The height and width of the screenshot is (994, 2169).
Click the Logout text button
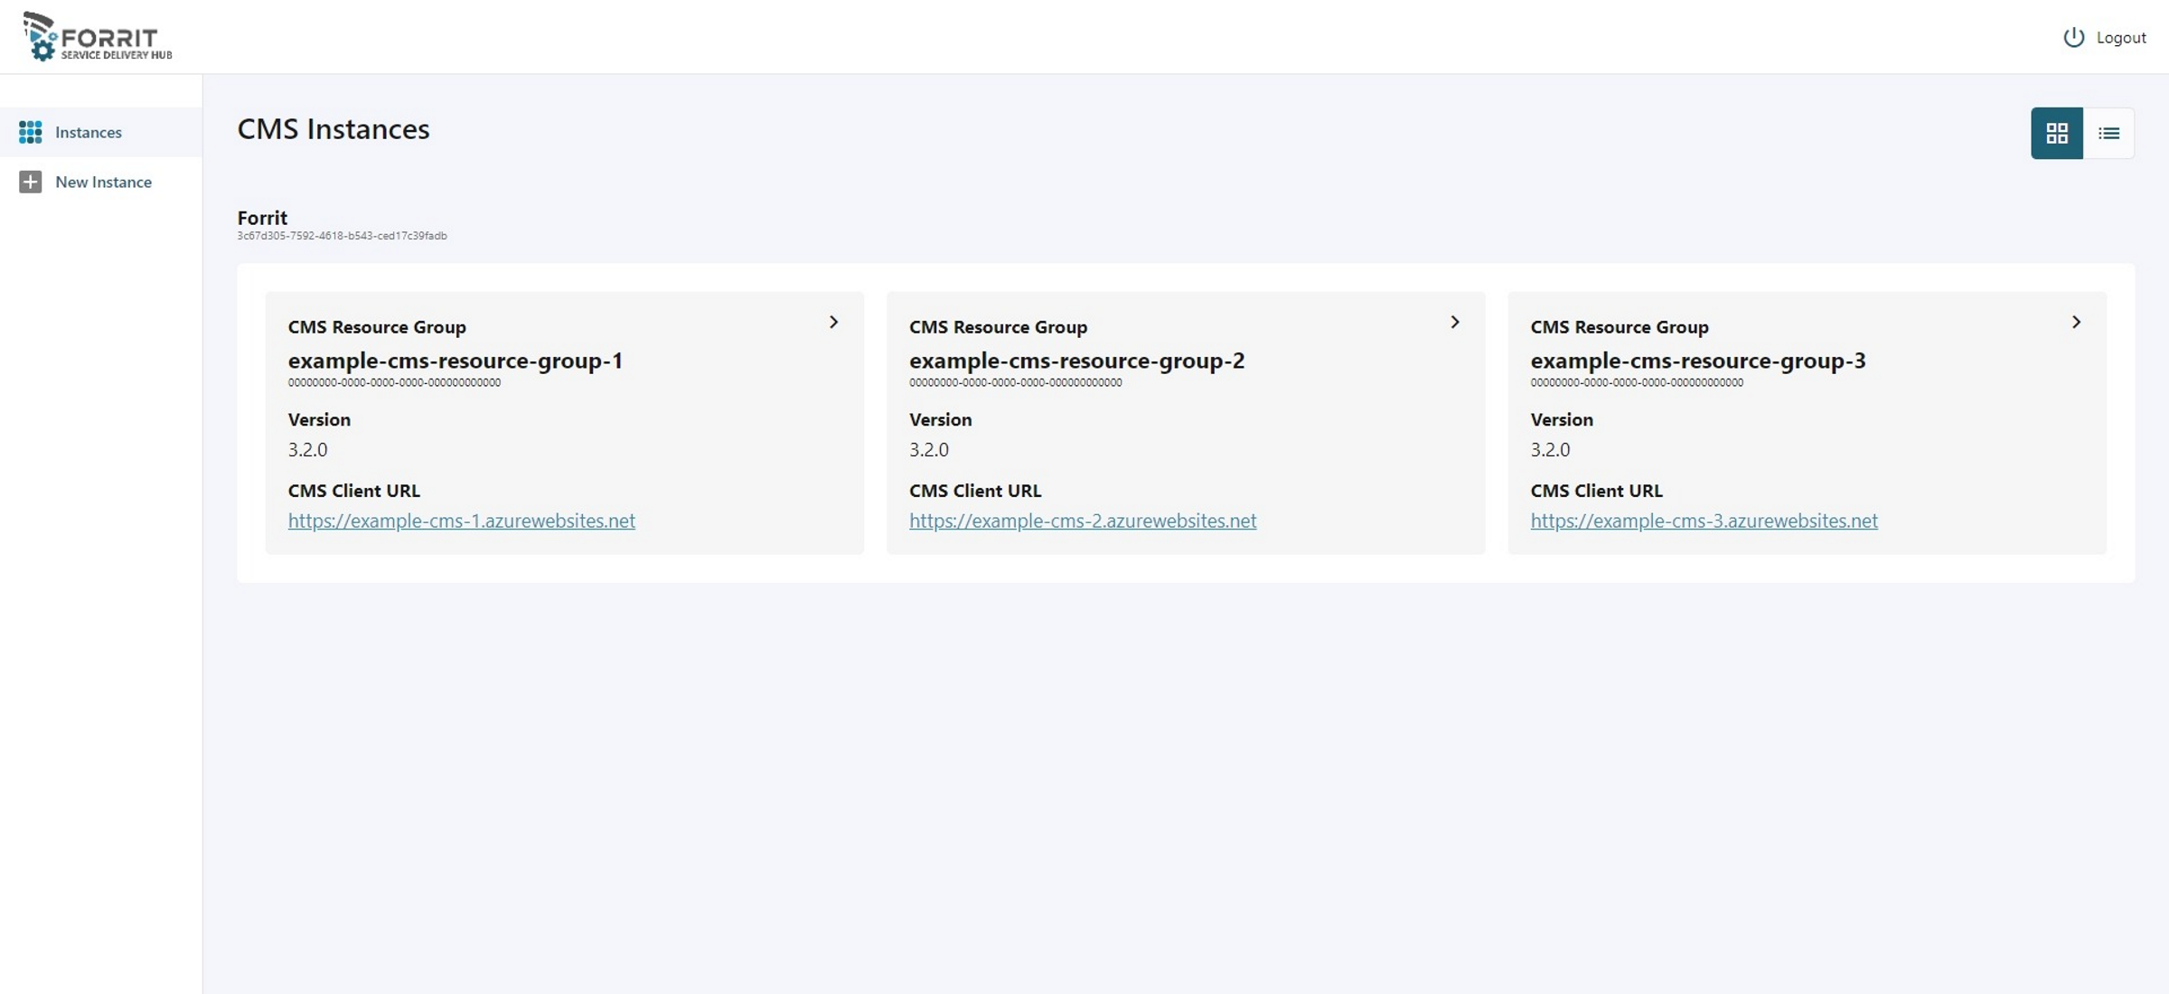pyautogui.click(x=2120, y=37)
